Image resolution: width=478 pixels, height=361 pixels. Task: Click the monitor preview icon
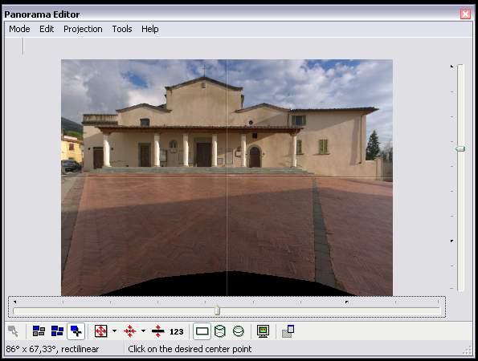pos(263,331)
